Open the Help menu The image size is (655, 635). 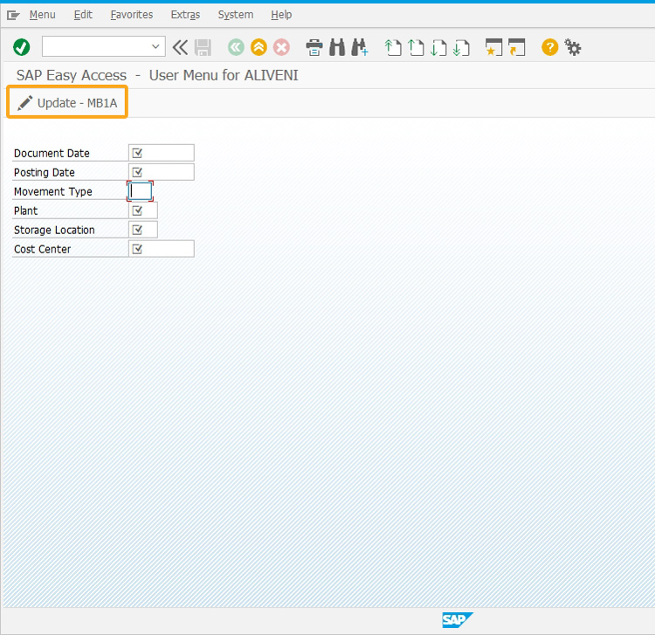click(x=281, y=15)
